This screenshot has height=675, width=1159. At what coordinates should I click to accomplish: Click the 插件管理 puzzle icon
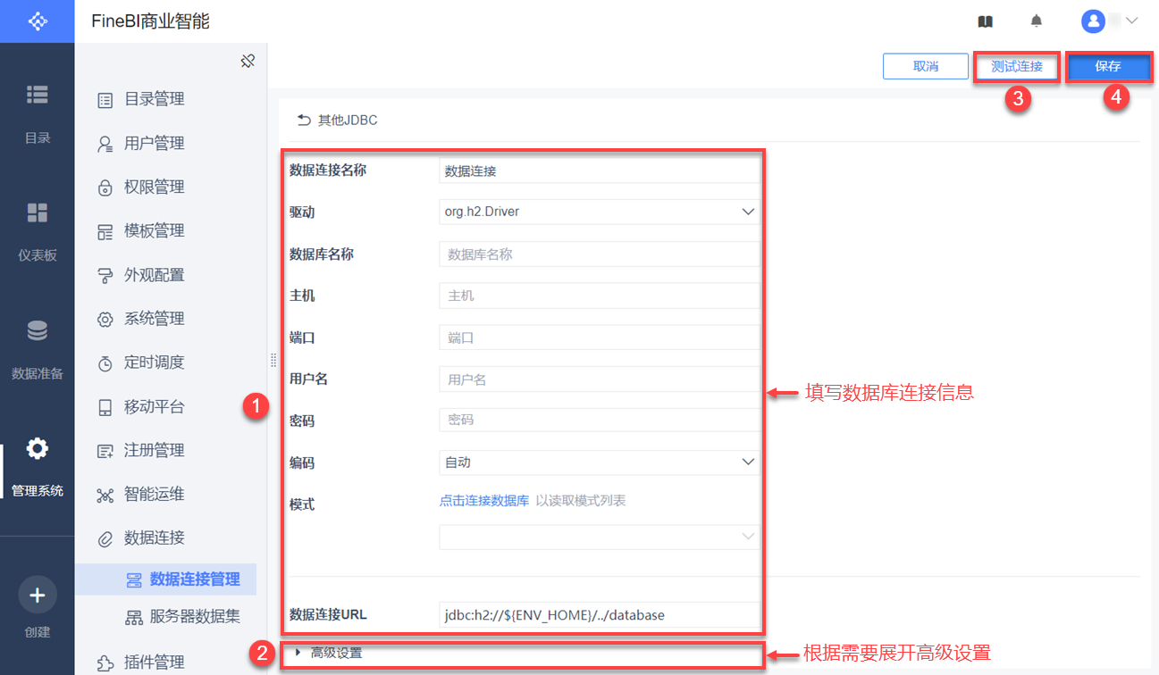(105, 662)
